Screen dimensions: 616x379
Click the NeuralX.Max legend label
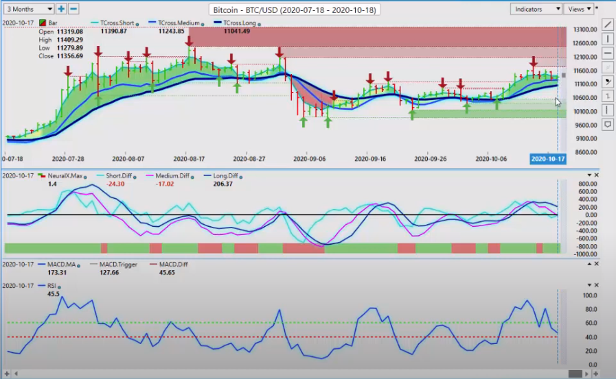[65, 175]
